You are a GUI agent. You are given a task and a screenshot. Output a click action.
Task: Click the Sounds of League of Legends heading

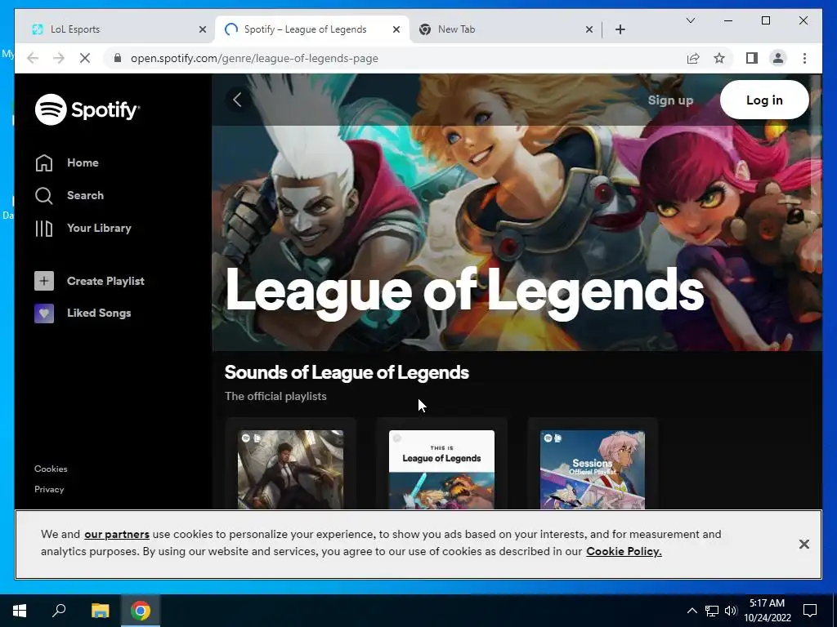click(347, 372)
